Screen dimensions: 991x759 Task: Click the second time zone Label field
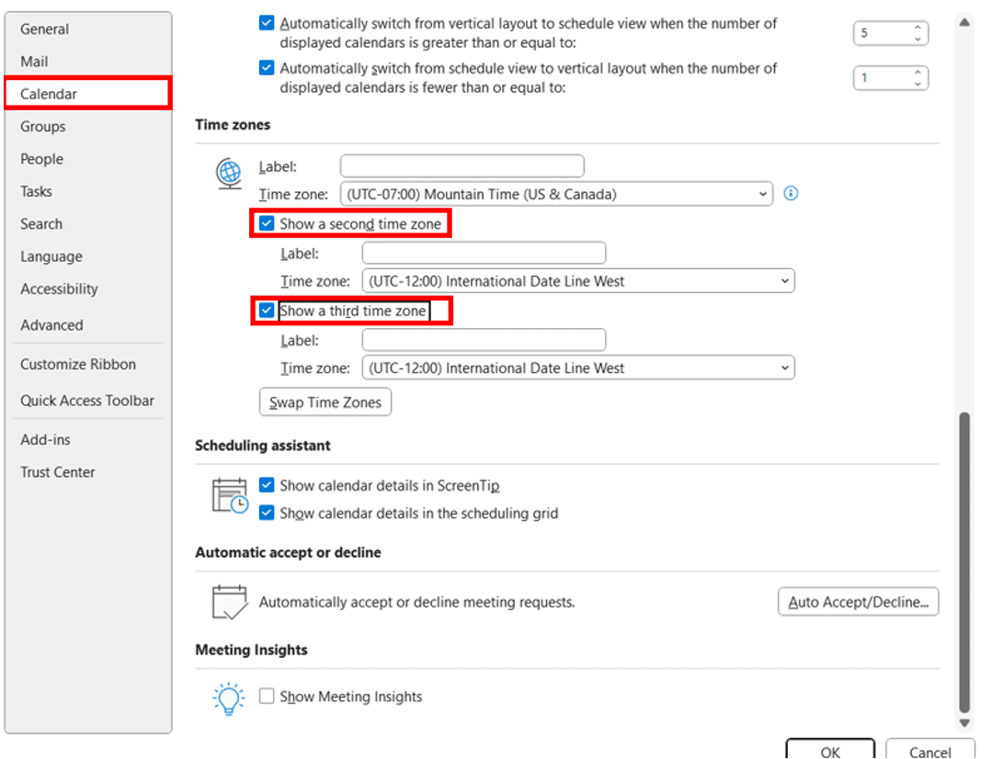click(x=484, y=253)
